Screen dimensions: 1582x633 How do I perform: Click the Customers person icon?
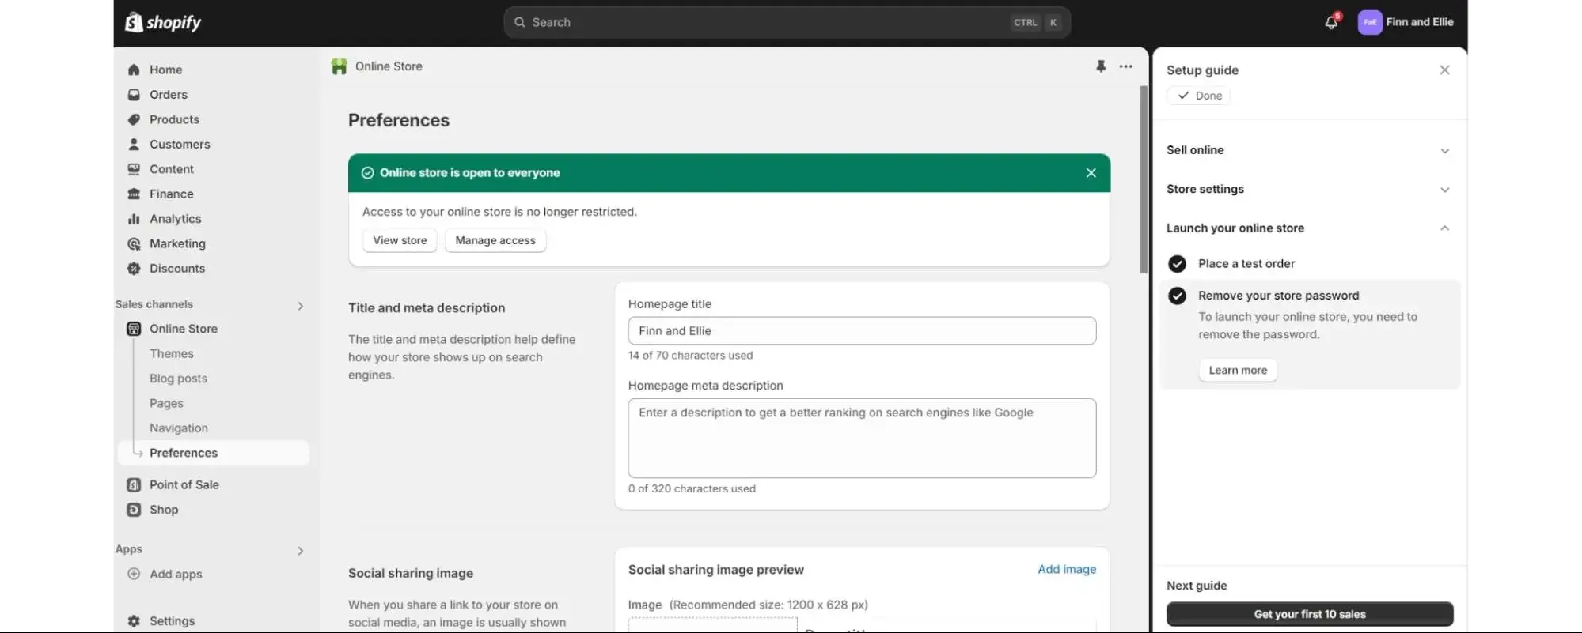[x=134, y=145]
